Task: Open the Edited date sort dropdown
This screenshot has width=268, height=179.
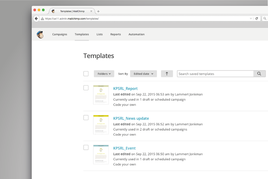Action: [x=143, y=74]
